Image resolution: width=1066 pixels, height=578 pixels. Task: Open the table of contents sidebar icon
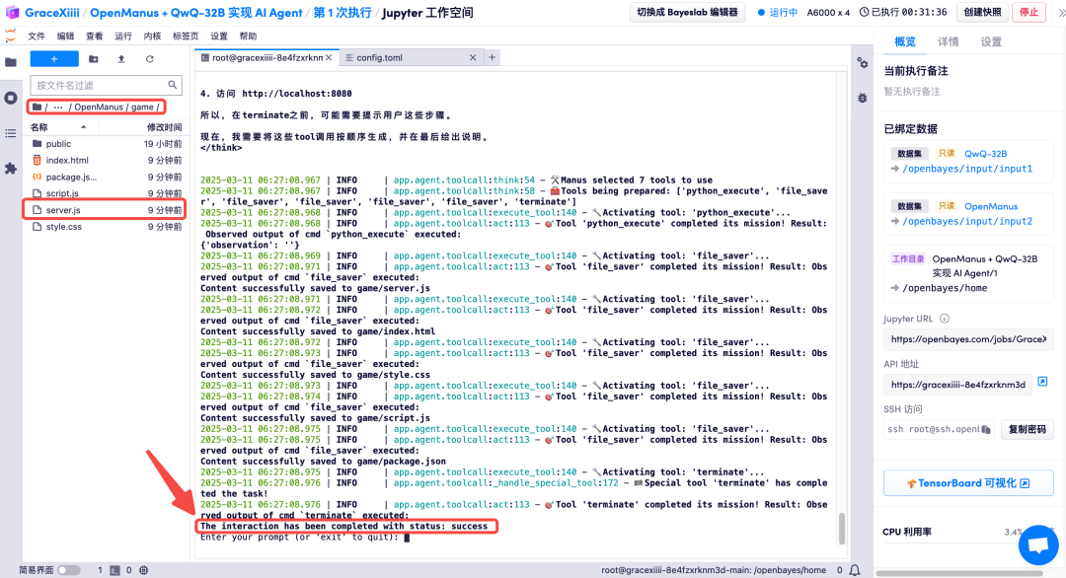(x=11, y=133)
